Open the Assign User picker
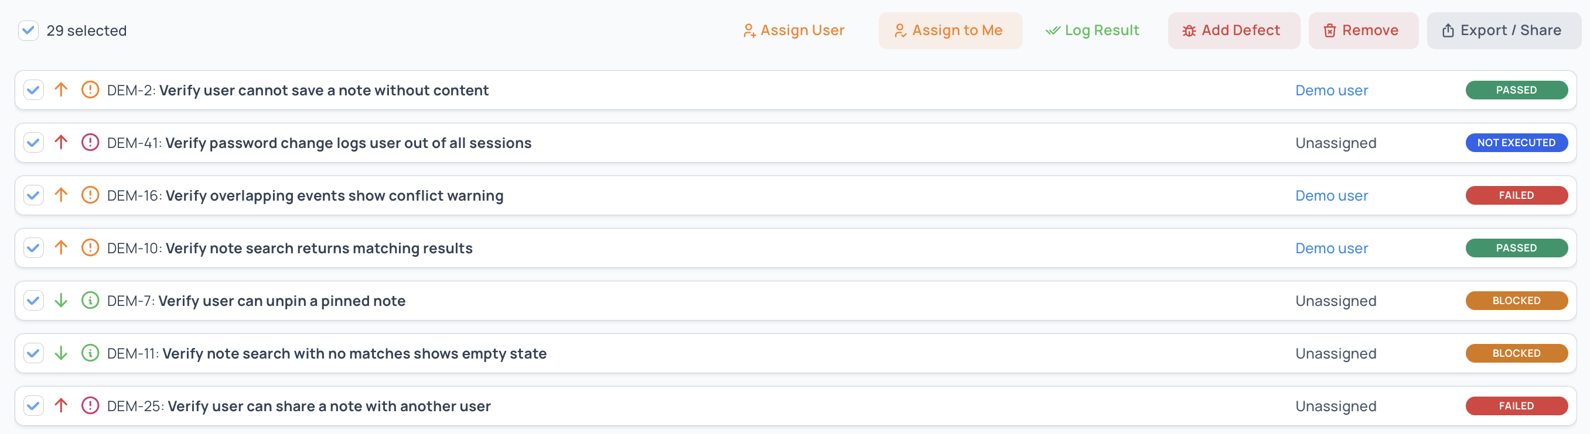 coord(793,30)
